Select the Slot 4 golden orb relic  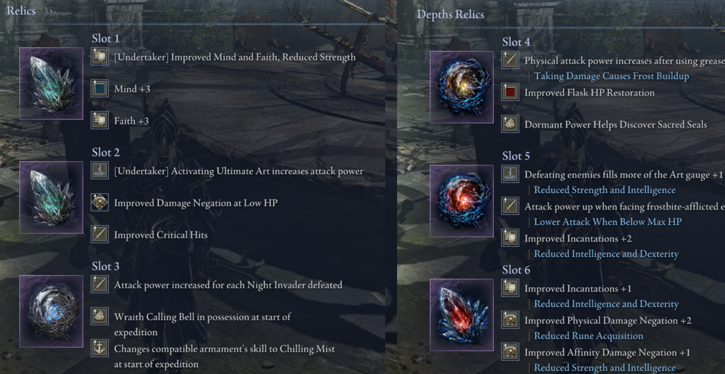click(x=461, y=87)
